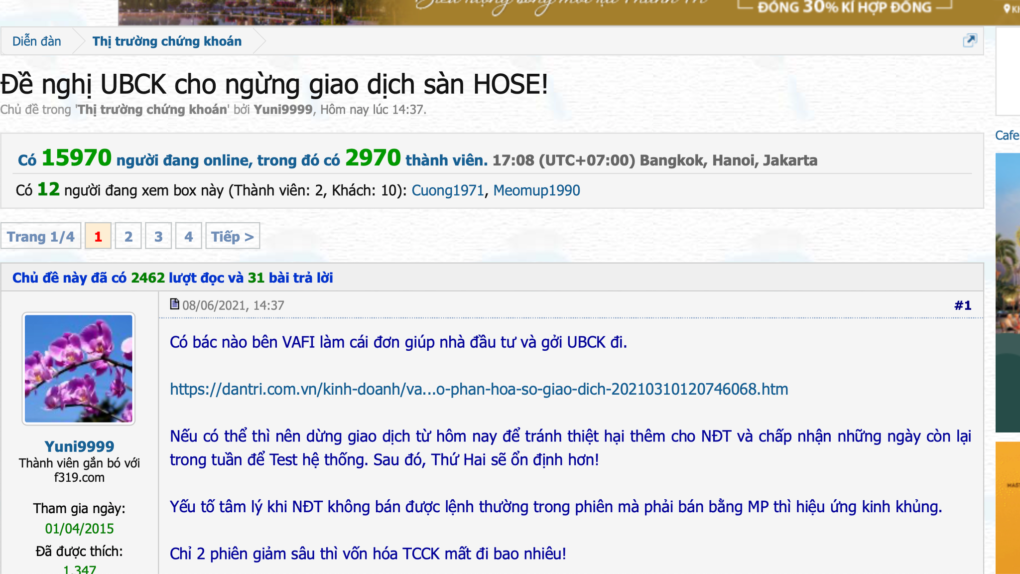Click the top banner advertisement

click(x=548, y=11)
